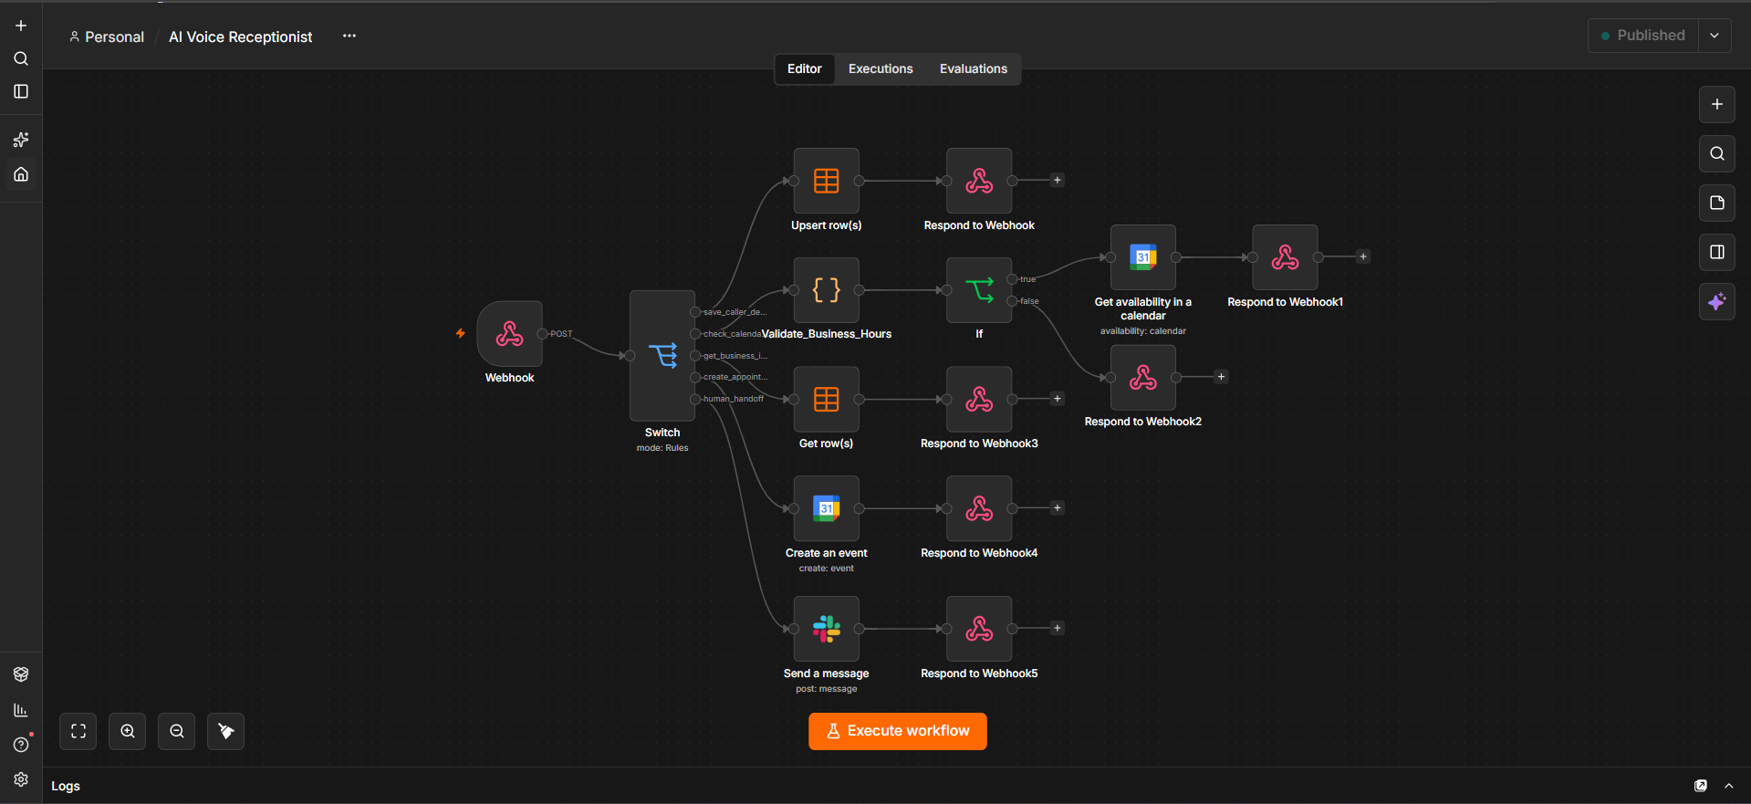Select the Respond to Webhook1 node
Screen dimensions: 1751x804
pyautogui.click(x=1285, y=257)
